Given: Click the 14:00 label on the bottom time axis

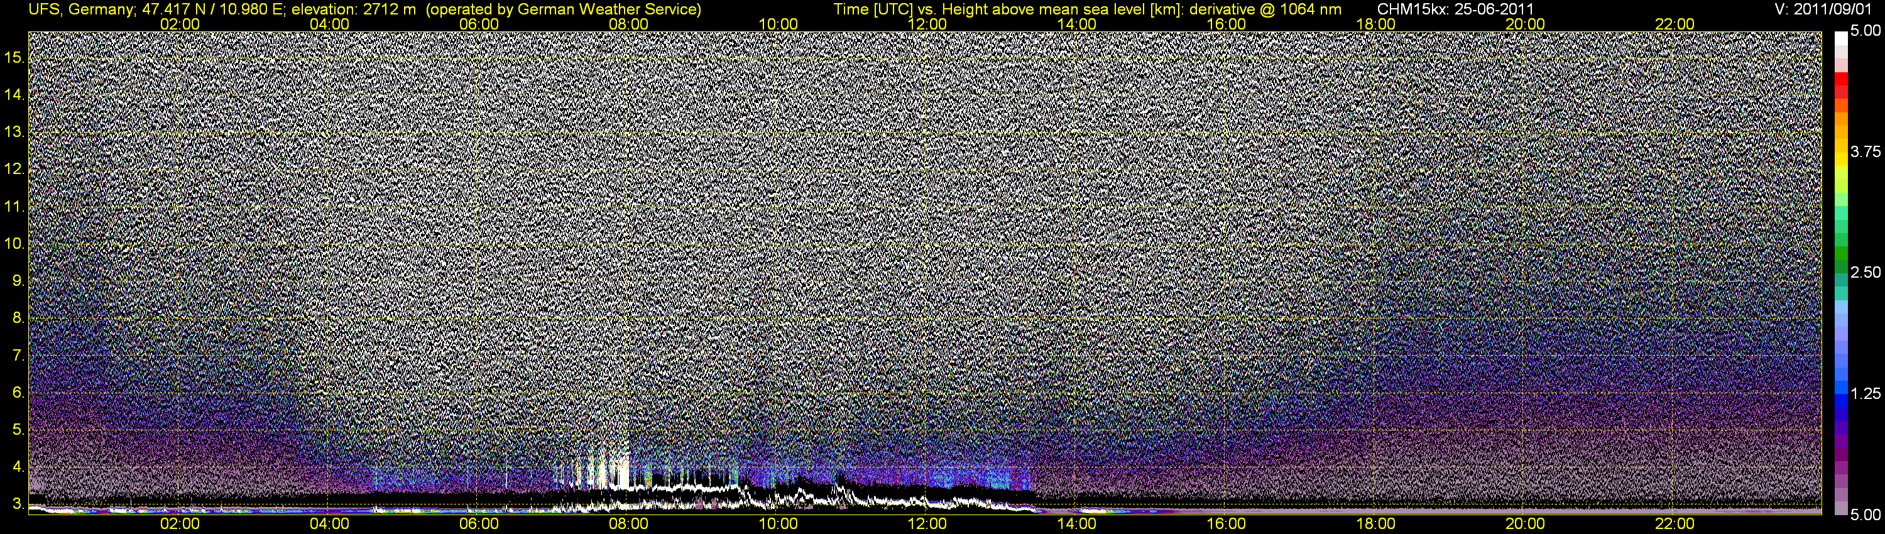Looking at the screenshot, I should (1077, 524).
